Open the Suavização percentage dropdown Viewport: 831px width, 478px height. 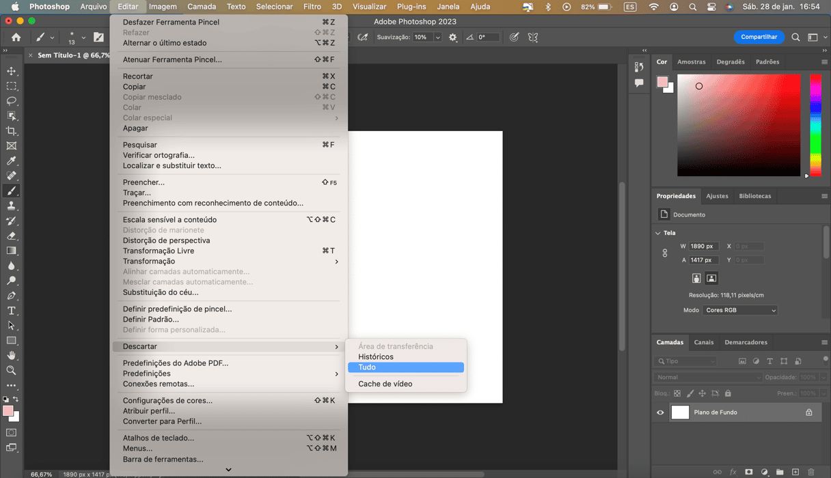point(437,38)
